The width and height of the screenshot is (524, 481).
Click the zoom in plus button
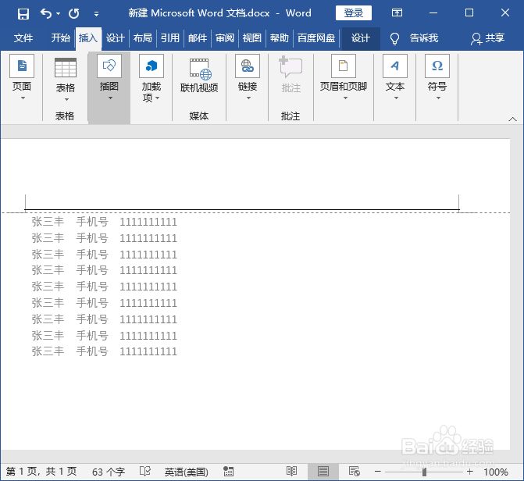470,472
